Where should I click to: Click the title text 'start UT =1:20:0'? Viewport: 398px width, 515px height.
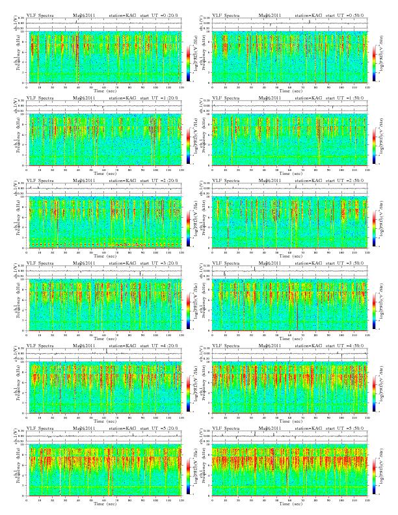tap(159, 98)
